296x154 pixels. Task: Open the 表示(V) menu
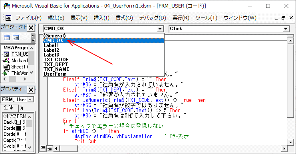[x=79, y=18]
